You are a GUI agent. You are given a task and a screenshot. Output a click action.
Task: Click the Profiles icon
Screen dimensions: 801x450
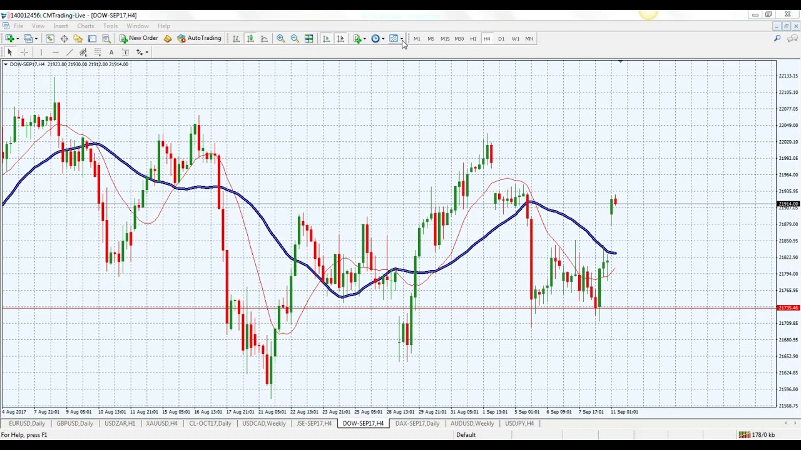[x=28, y=39]
